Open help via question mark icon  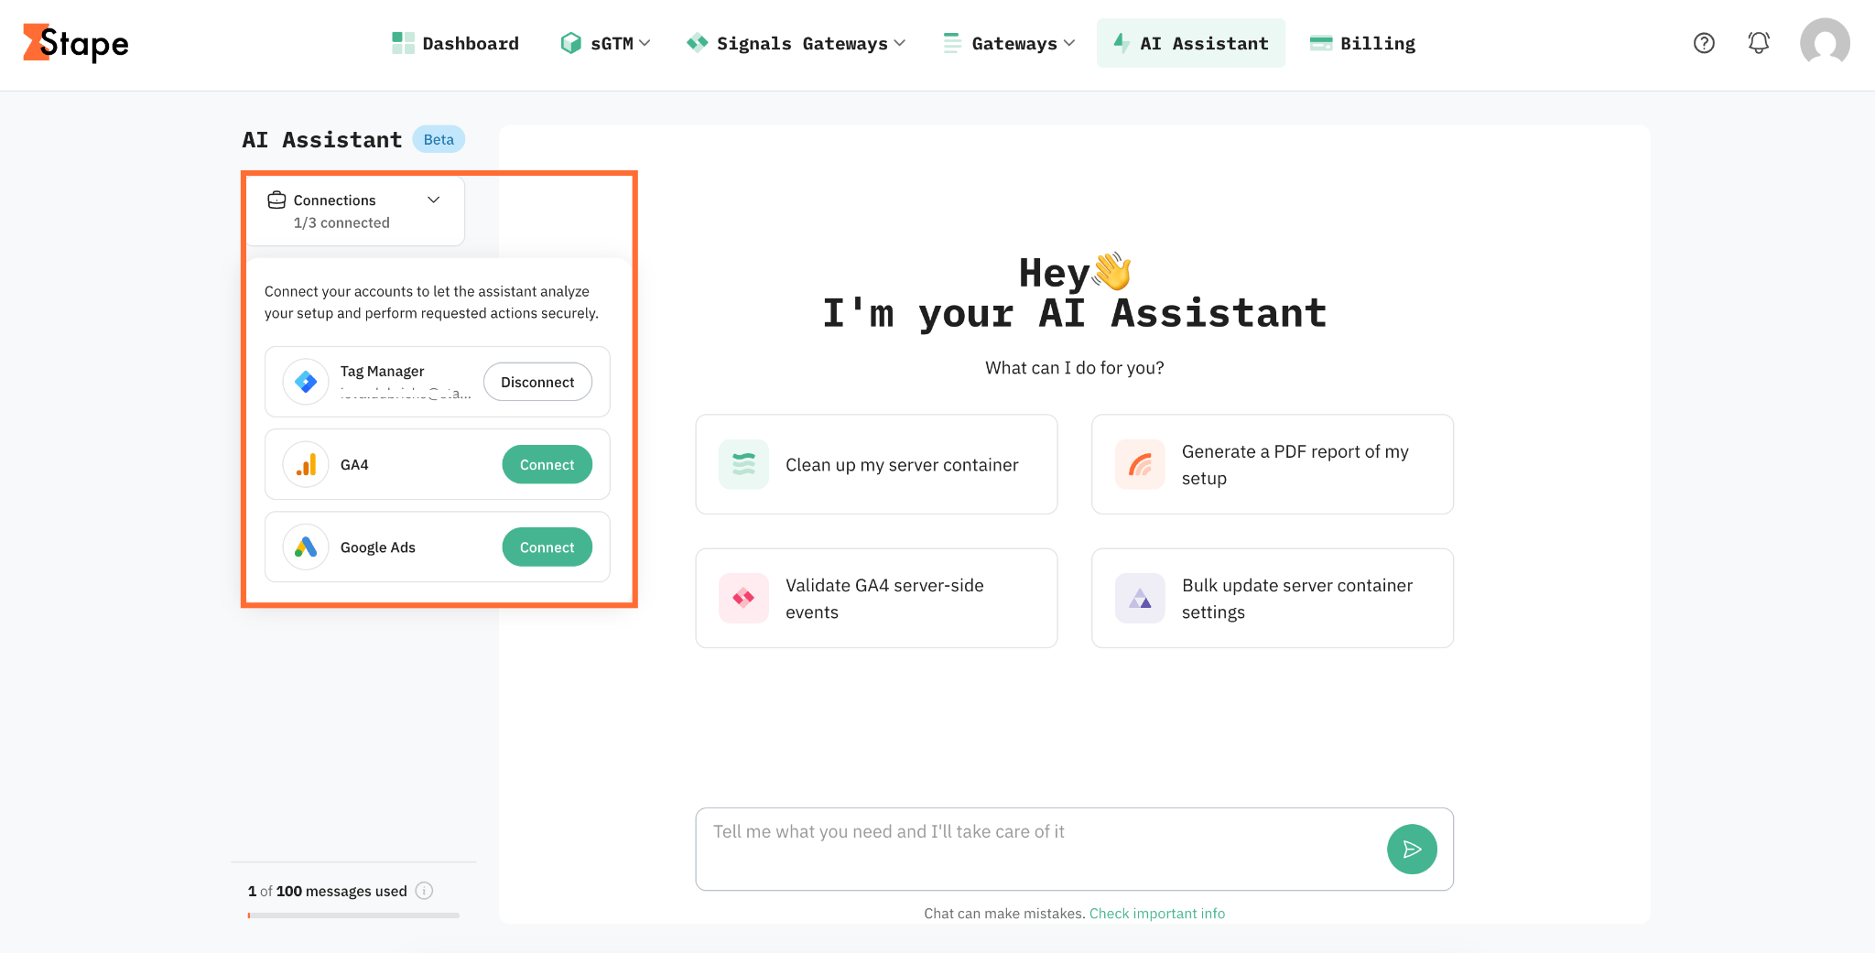pyautogui.click(x=1704, y=43)
